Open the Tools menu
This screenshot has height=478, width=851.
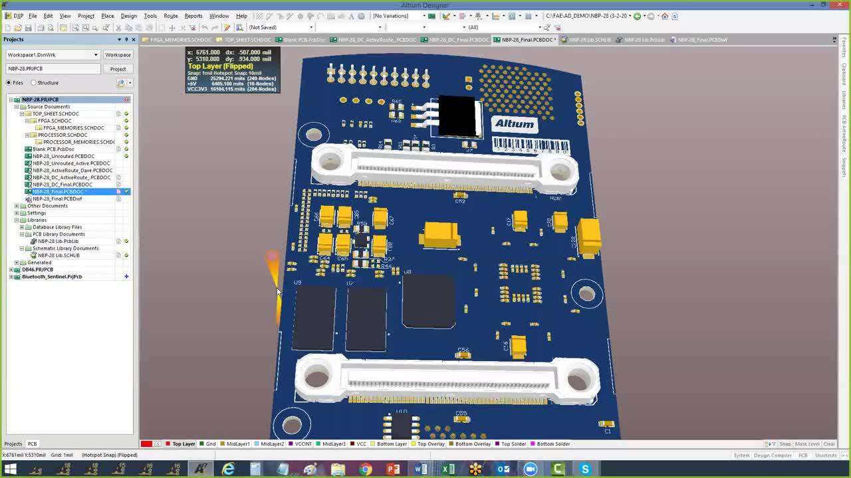point(150,16)
